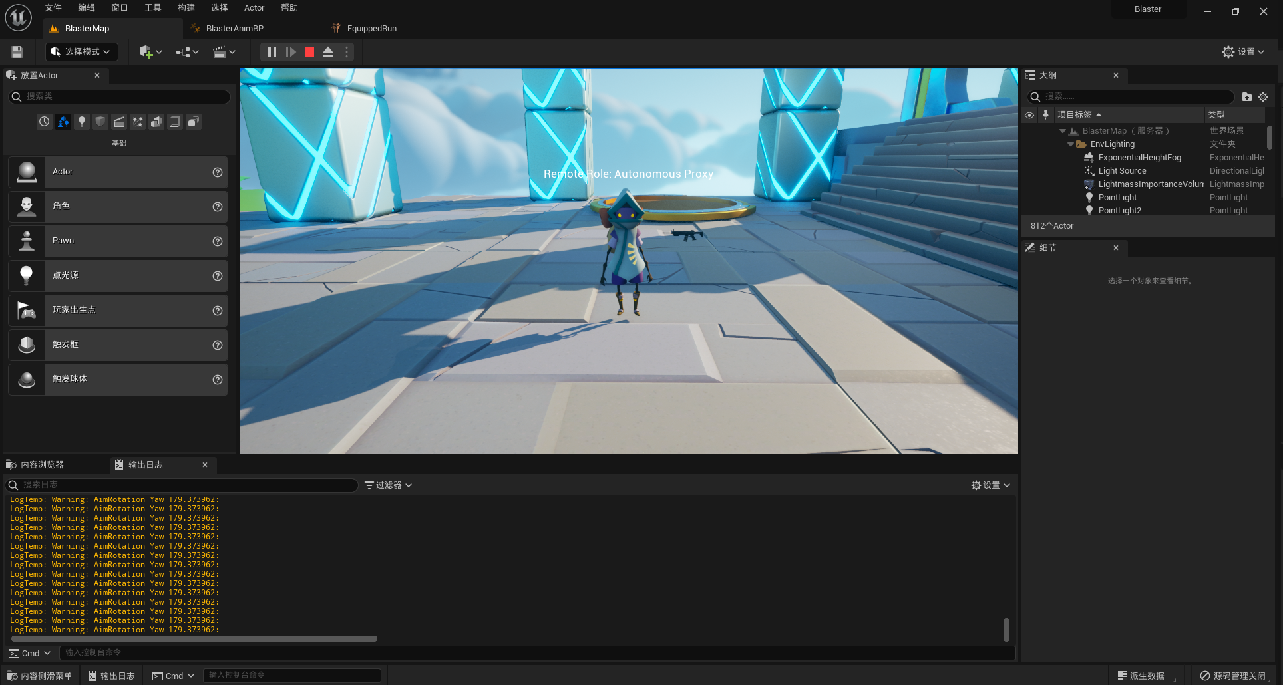Open the 帮助 menu
Image resolution: width=1283 pixels, height=685 pixels.
pyautogui.click(x=289, y=8)
